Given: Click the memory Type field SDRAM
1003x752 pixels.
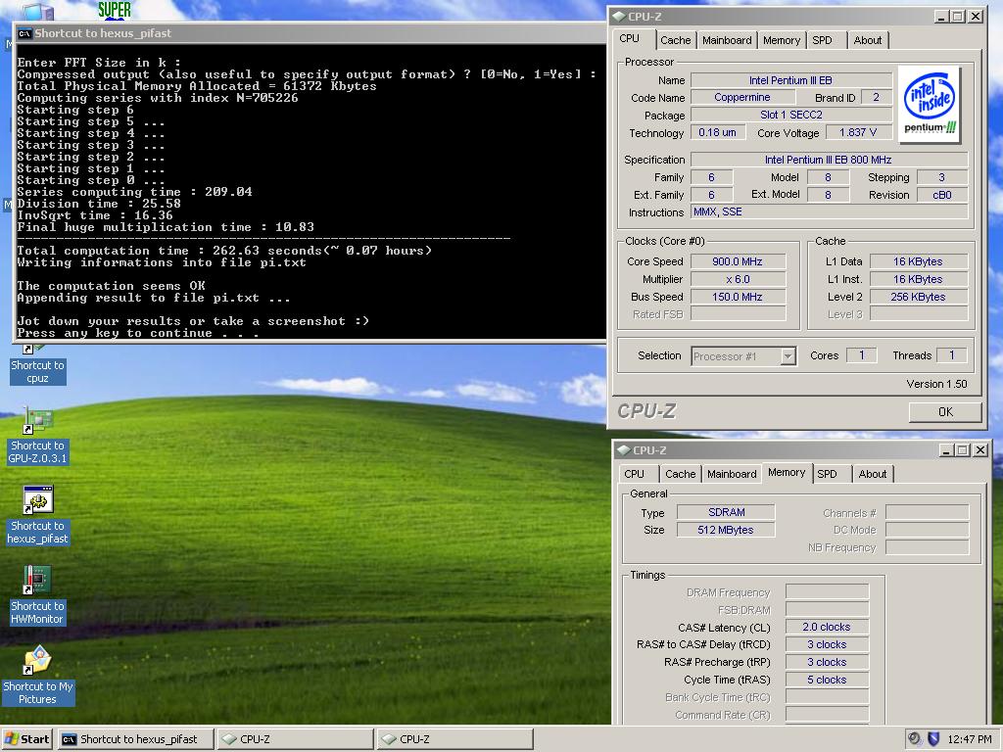Looking at the screenshot, I should tap(726, 512).
